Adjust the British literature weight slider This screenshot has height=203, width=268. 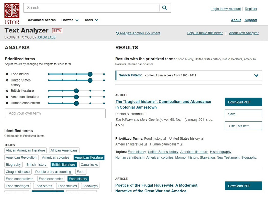(76, 91)
